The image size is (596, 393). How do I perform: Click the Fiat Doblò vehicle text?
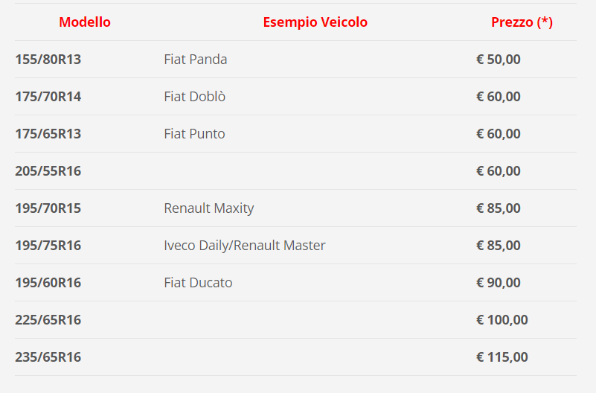pos(195,97)
